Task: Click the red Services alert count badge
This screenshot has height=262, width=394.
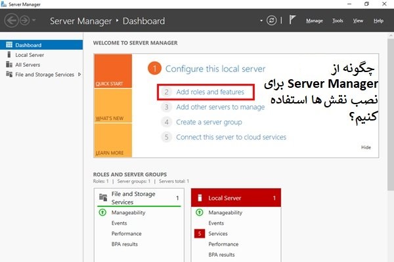Action: click(x=200, y=234)
